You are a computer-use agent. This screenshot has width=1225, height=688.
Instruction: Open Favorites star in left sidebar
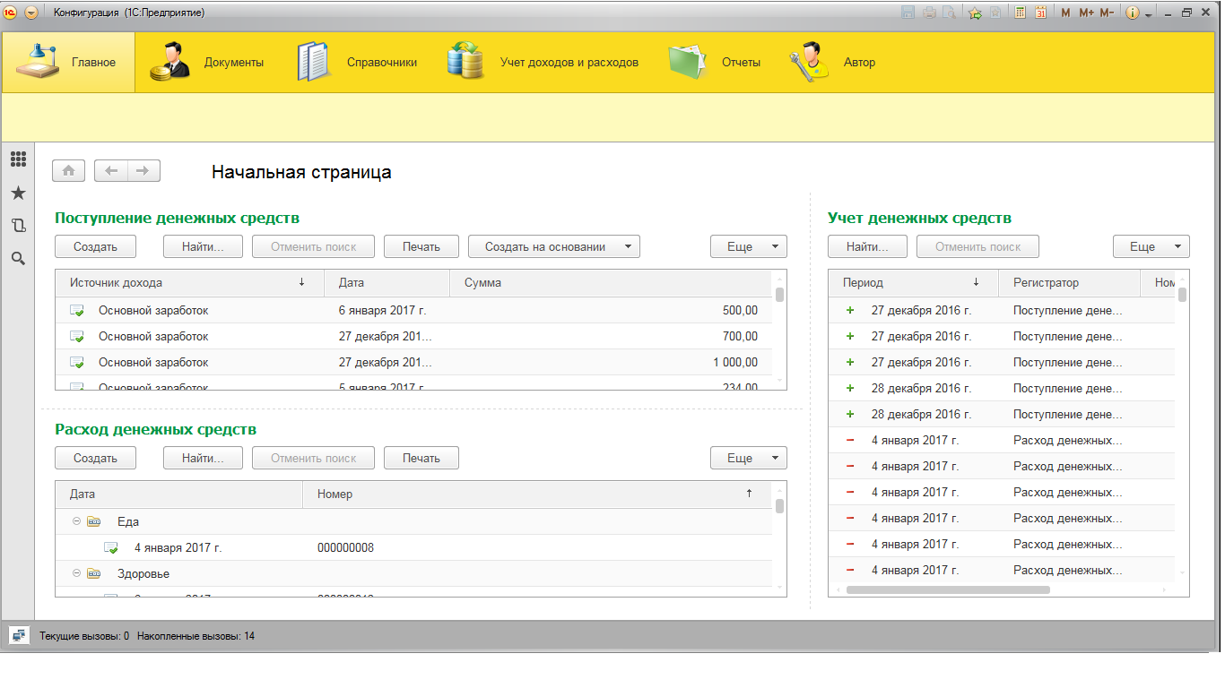(x=18, y=193)
